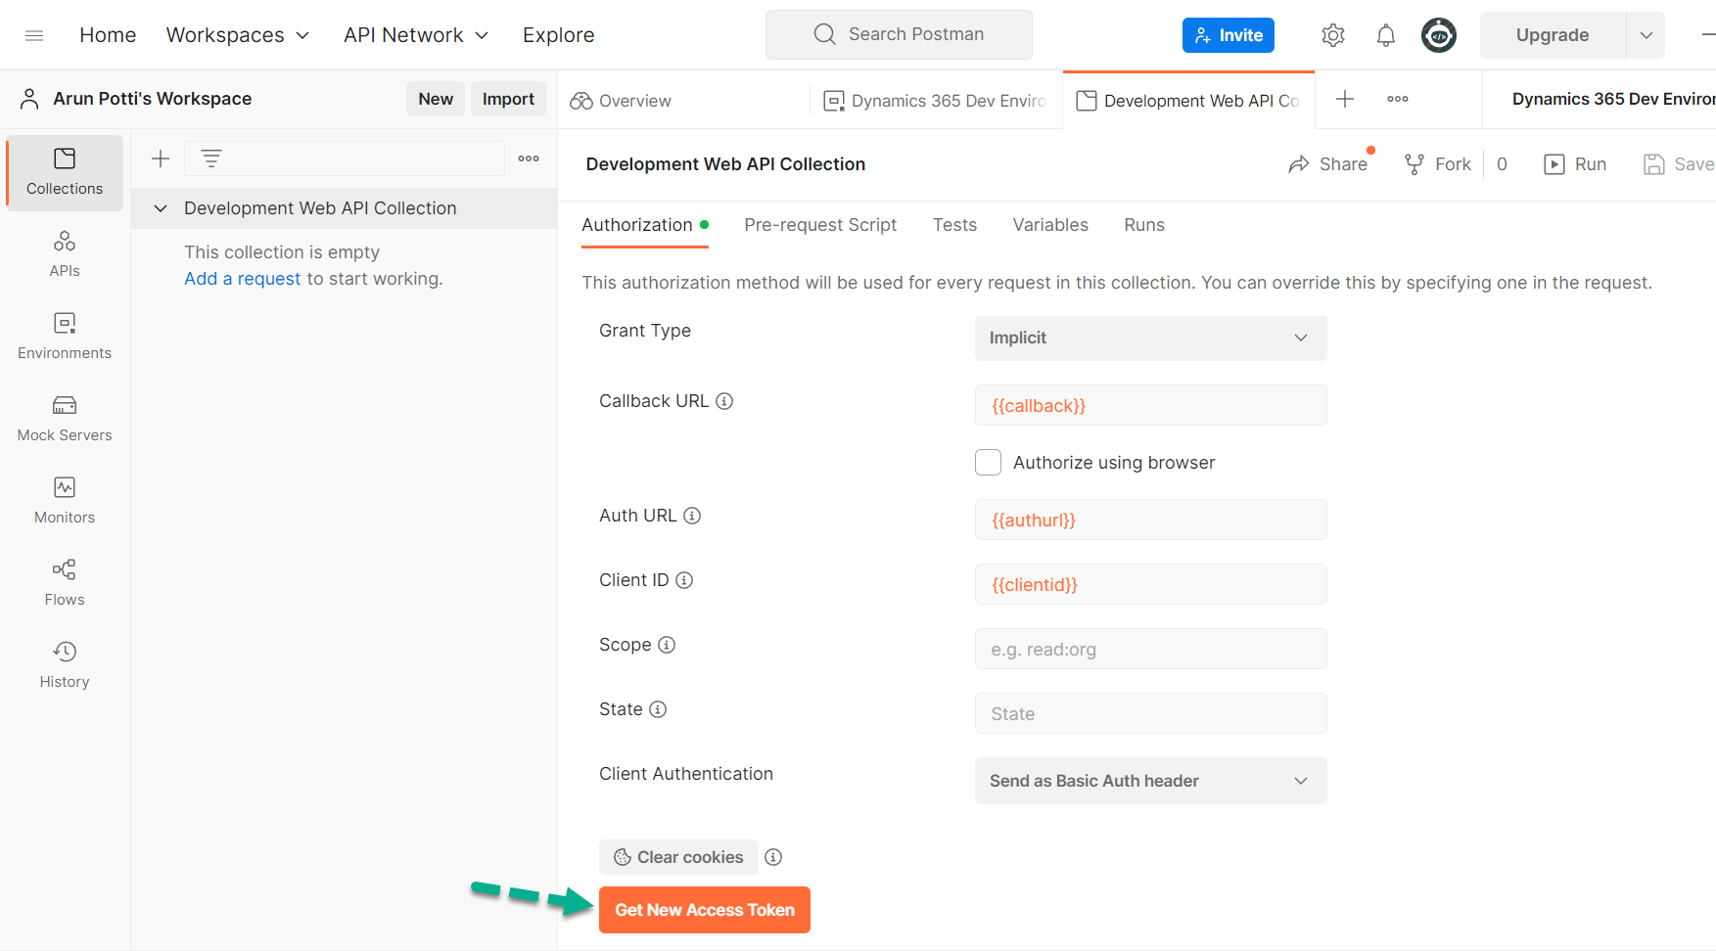
Task: Click the State input field
Action: pyautogui.click(x=1150, y=713)
